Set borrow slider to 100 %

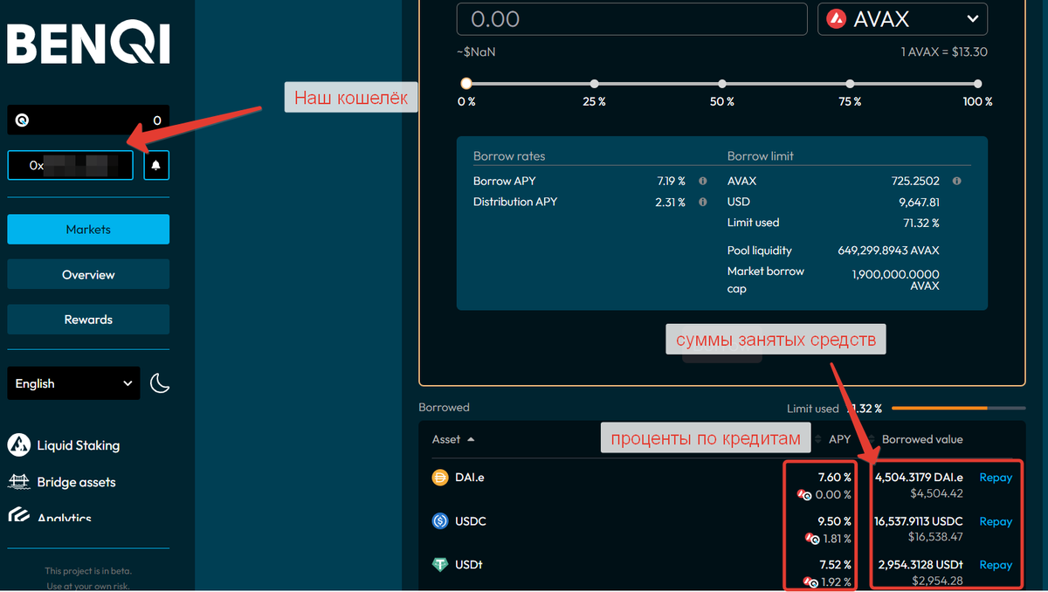click(x=978, y=84)
